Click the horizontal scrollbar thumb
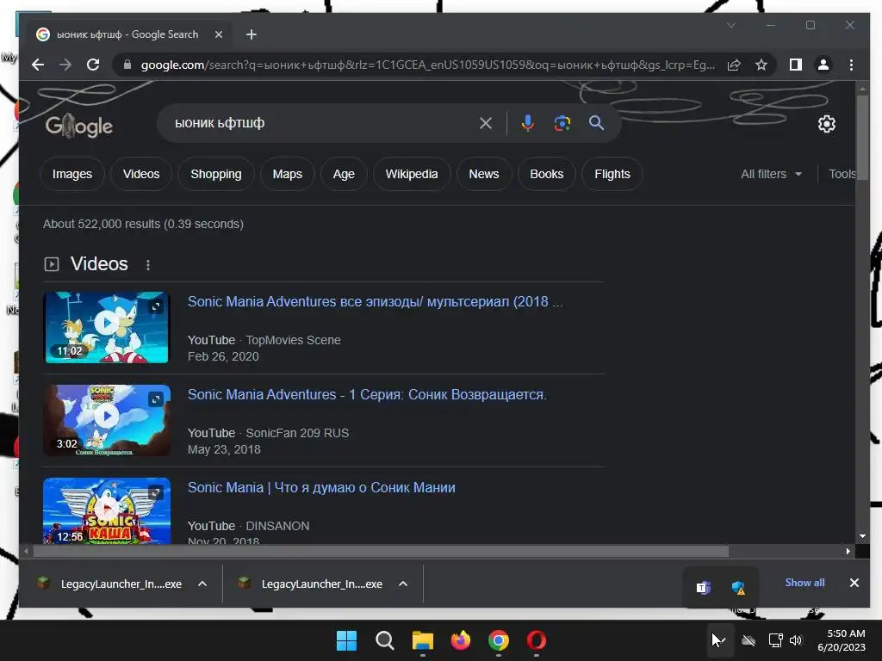Viewport: 882px width, 661px height. (381, 552)
